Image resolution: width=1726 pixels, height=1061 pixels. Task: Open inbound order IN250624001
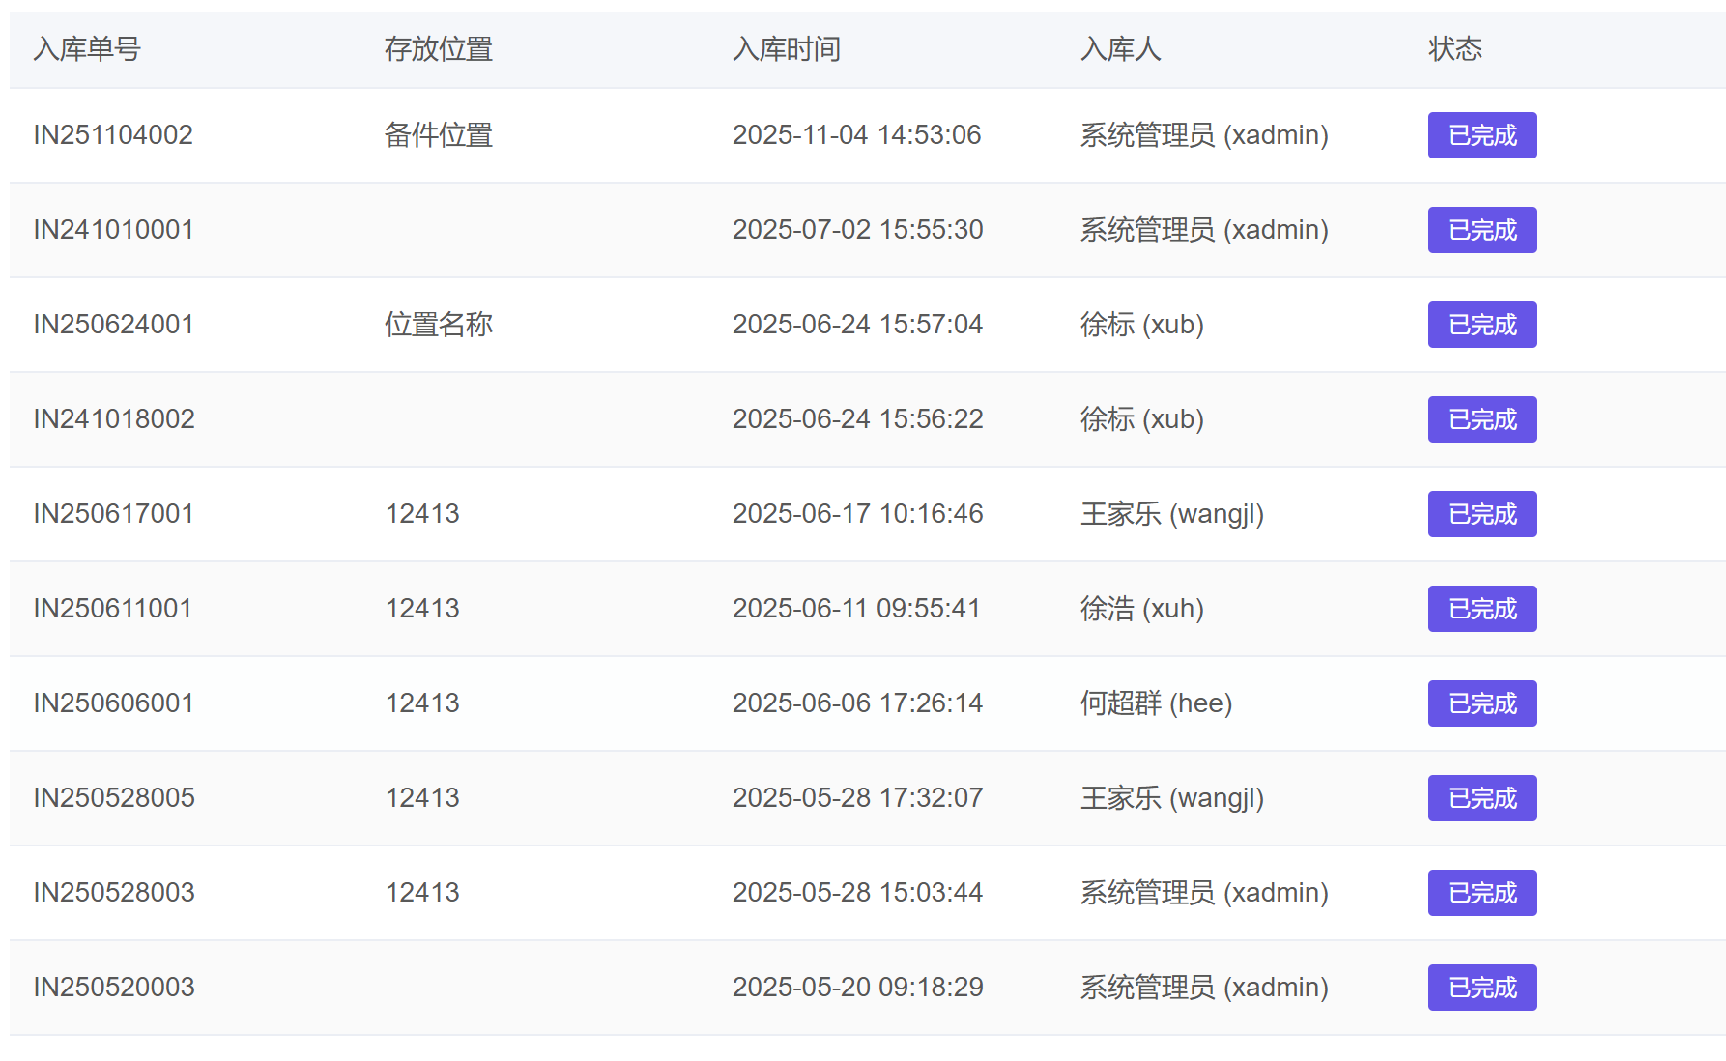pos(113,325)
